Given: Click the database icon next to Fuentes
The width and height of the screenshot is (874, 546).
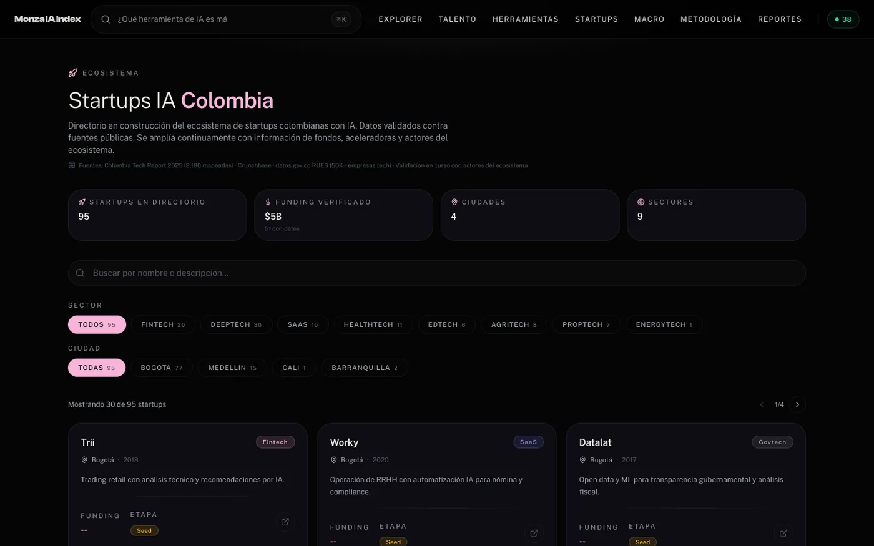Looking at the screenshot, I should point(71,165).
